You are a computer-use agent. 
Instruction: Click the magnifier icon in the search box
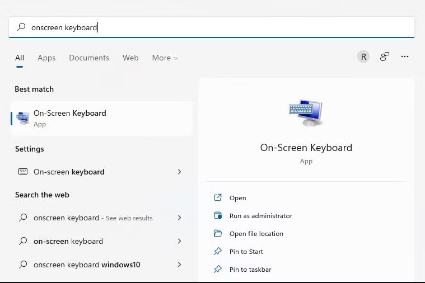point(21,27)
